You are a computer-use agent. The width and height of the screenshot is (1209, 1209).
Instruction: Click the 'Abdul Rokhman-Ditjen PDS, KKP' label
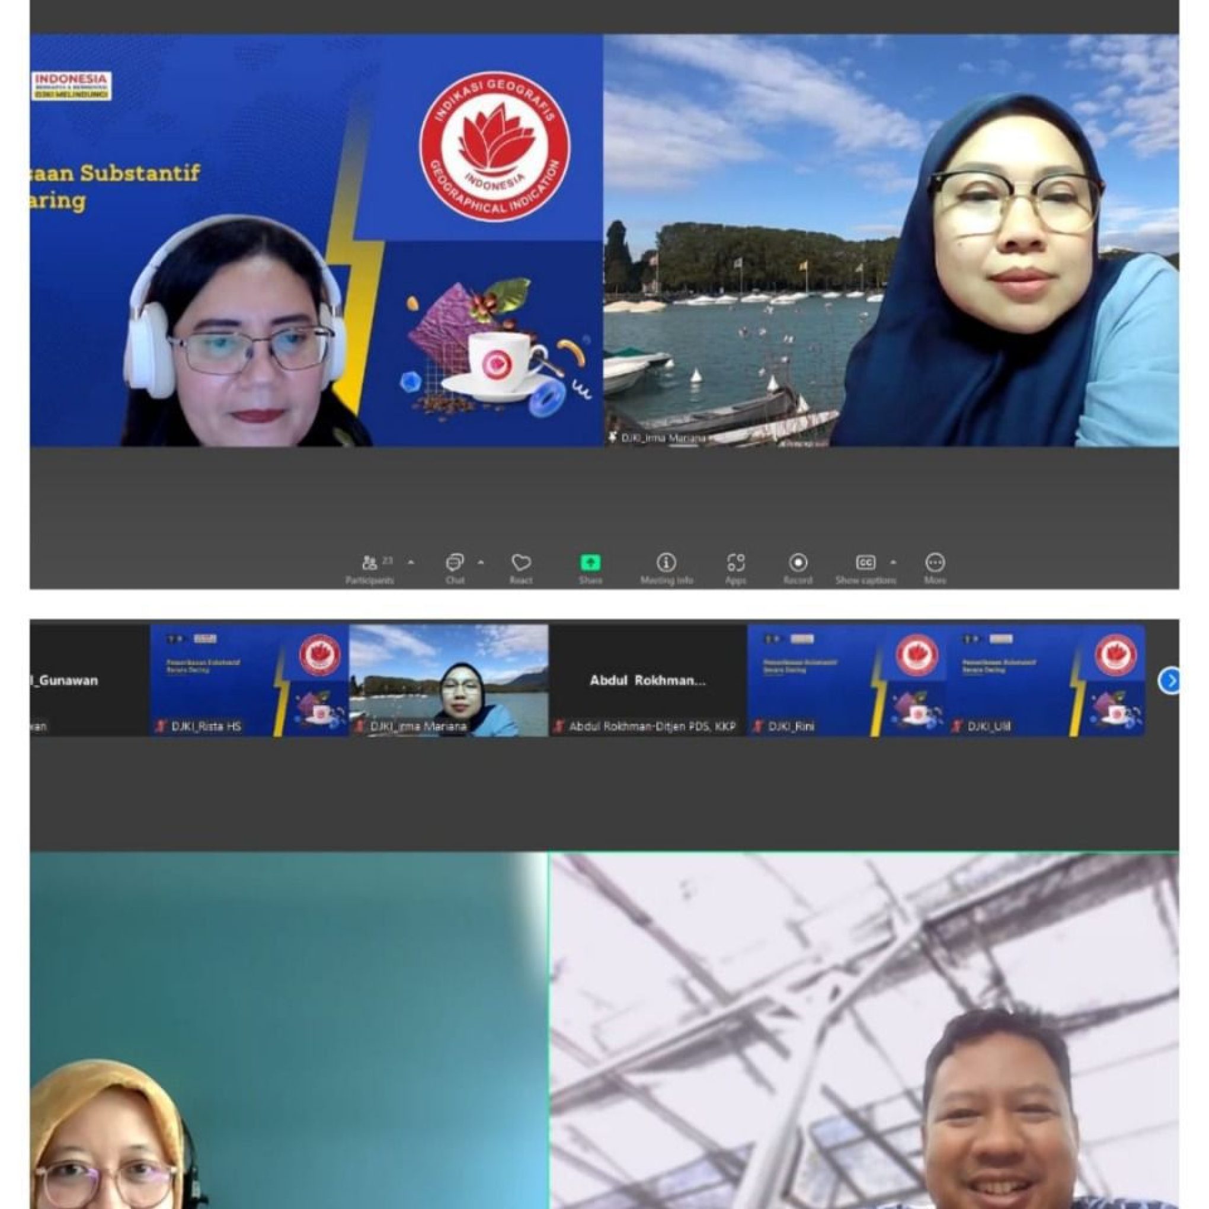pos(652,727)
